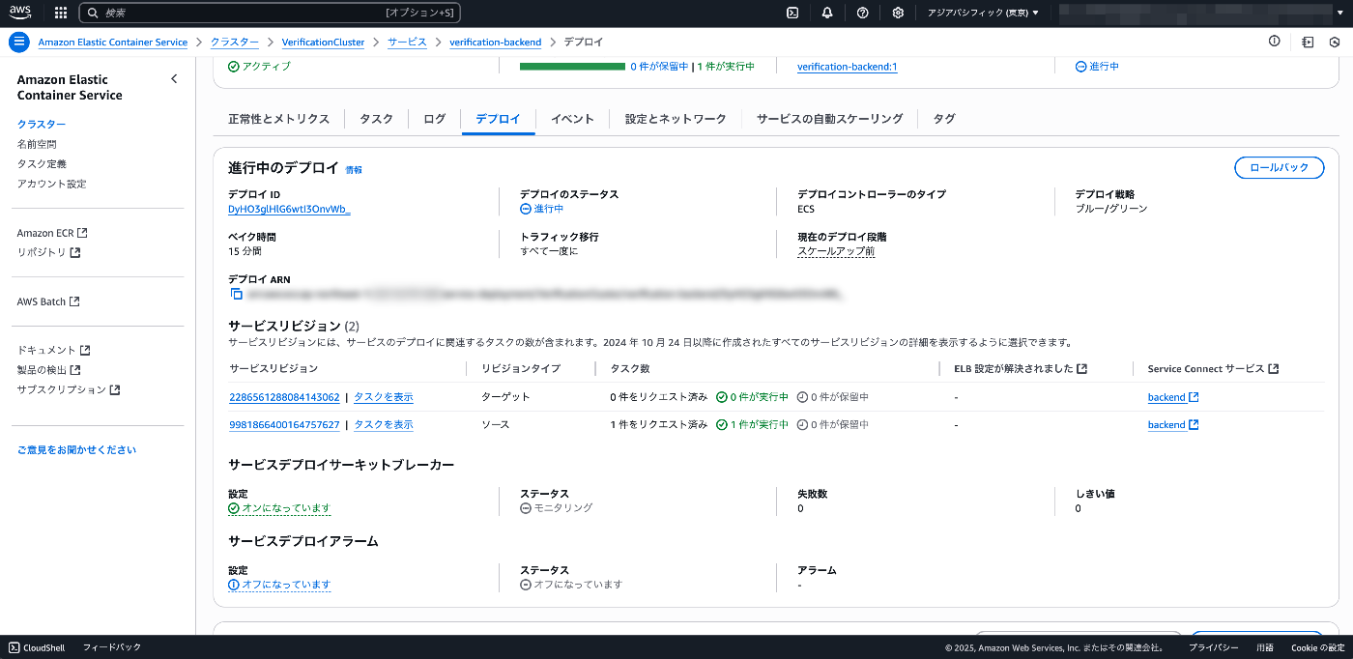Open 用語 in the footer
Viewport: 1353px width, 659px height.
coord(1265,647)
